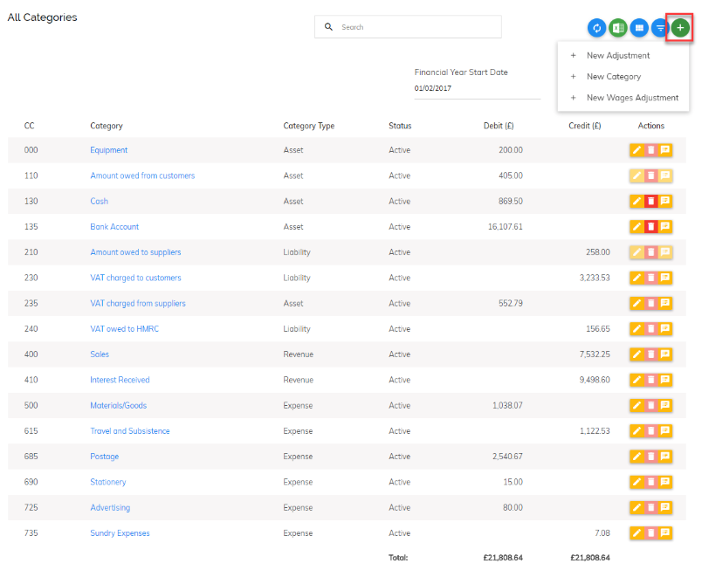702x584 pixels.
Task: Choose New Adjustment from the add menu
Action: (x=623, y=56)
